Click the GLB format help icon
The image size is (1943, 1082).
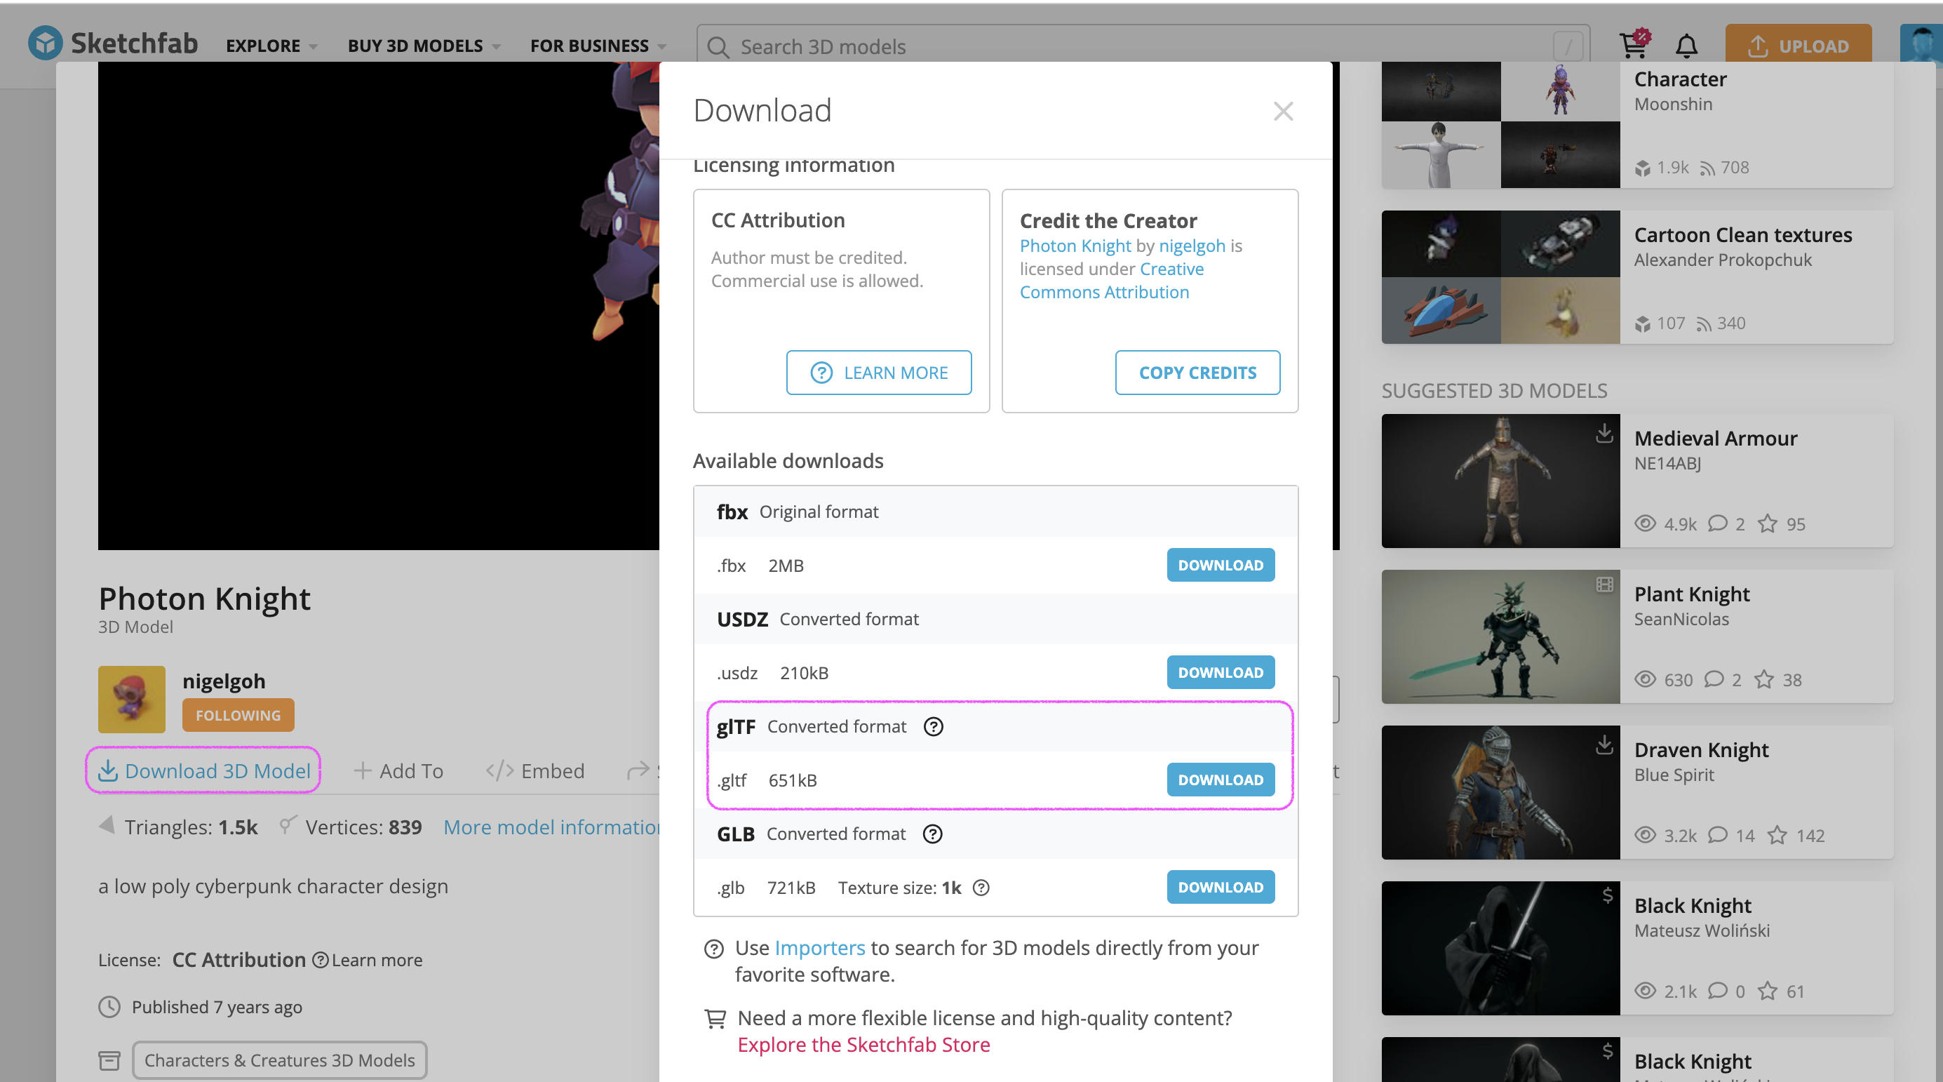click(932, 834)
